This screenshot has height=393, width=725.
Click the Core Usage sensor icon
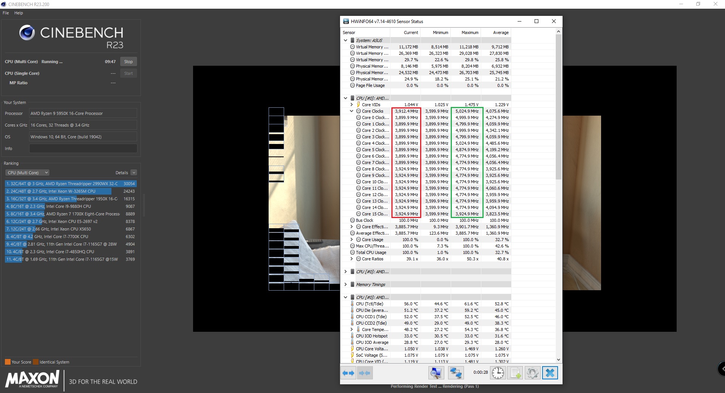coord(358,240)
